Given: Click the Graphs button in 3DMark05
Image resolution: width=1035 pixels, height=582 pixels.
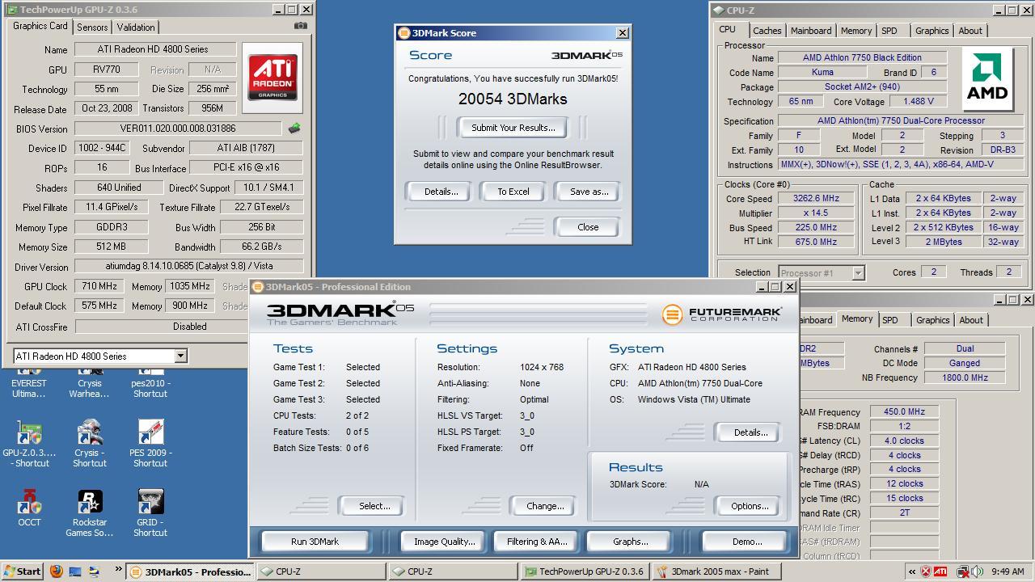Looking at the screenshot, I should 630,542.
